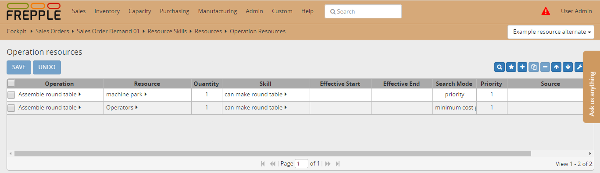
Task: Go to Resources breadcrumb
Action: 208,31
